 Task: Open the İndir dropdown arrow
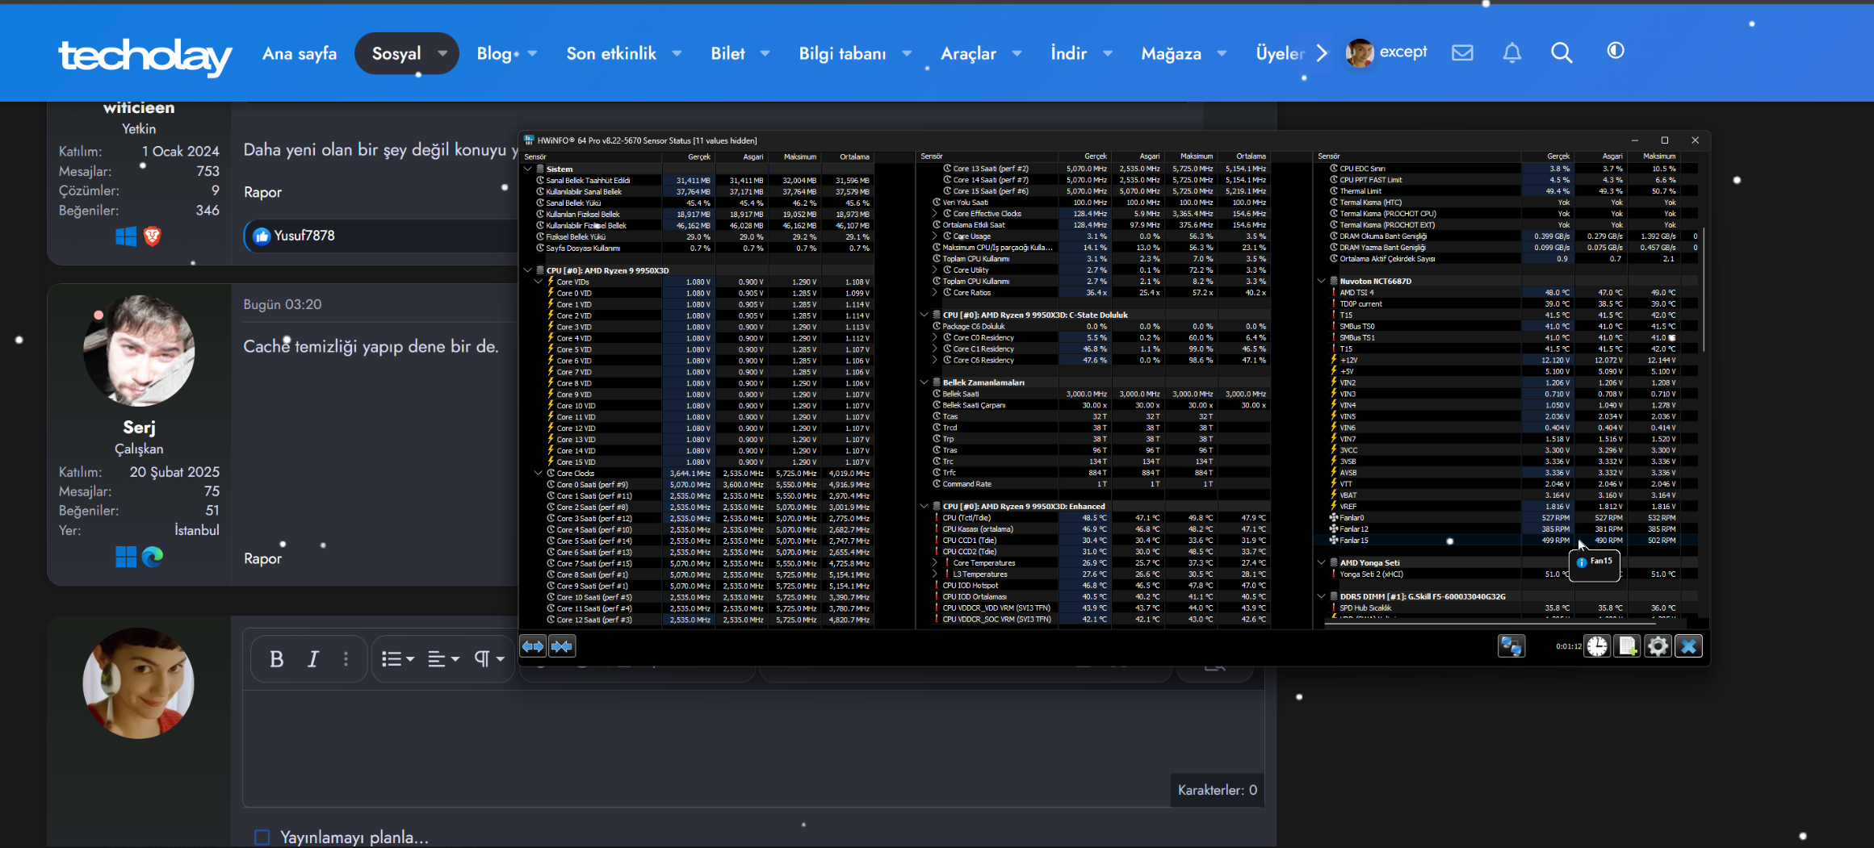click(x=1108, y=54)
